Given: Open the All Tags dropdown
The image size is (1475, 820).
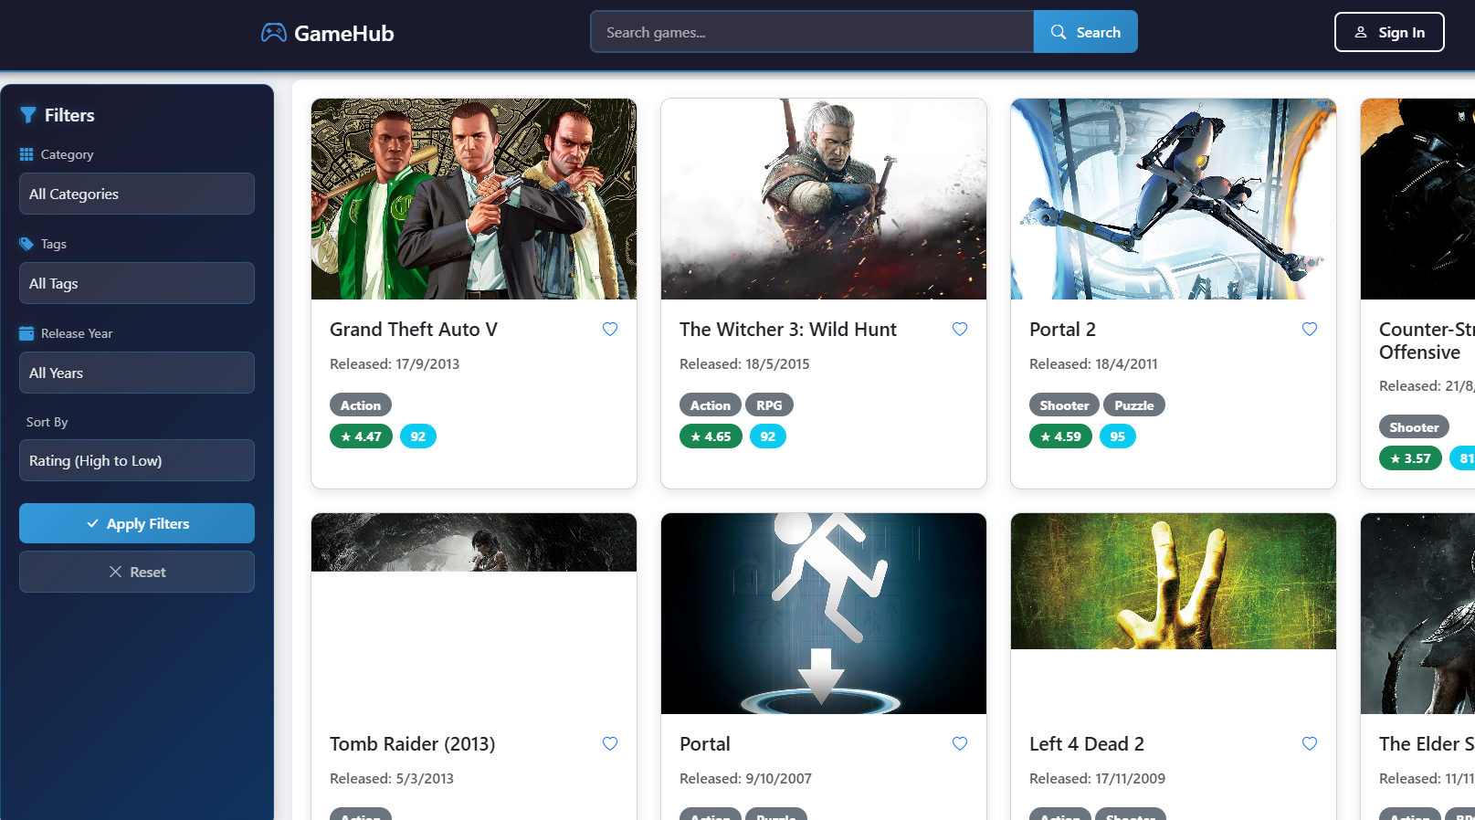Looking at the screenshot, I should pos(137,283).
